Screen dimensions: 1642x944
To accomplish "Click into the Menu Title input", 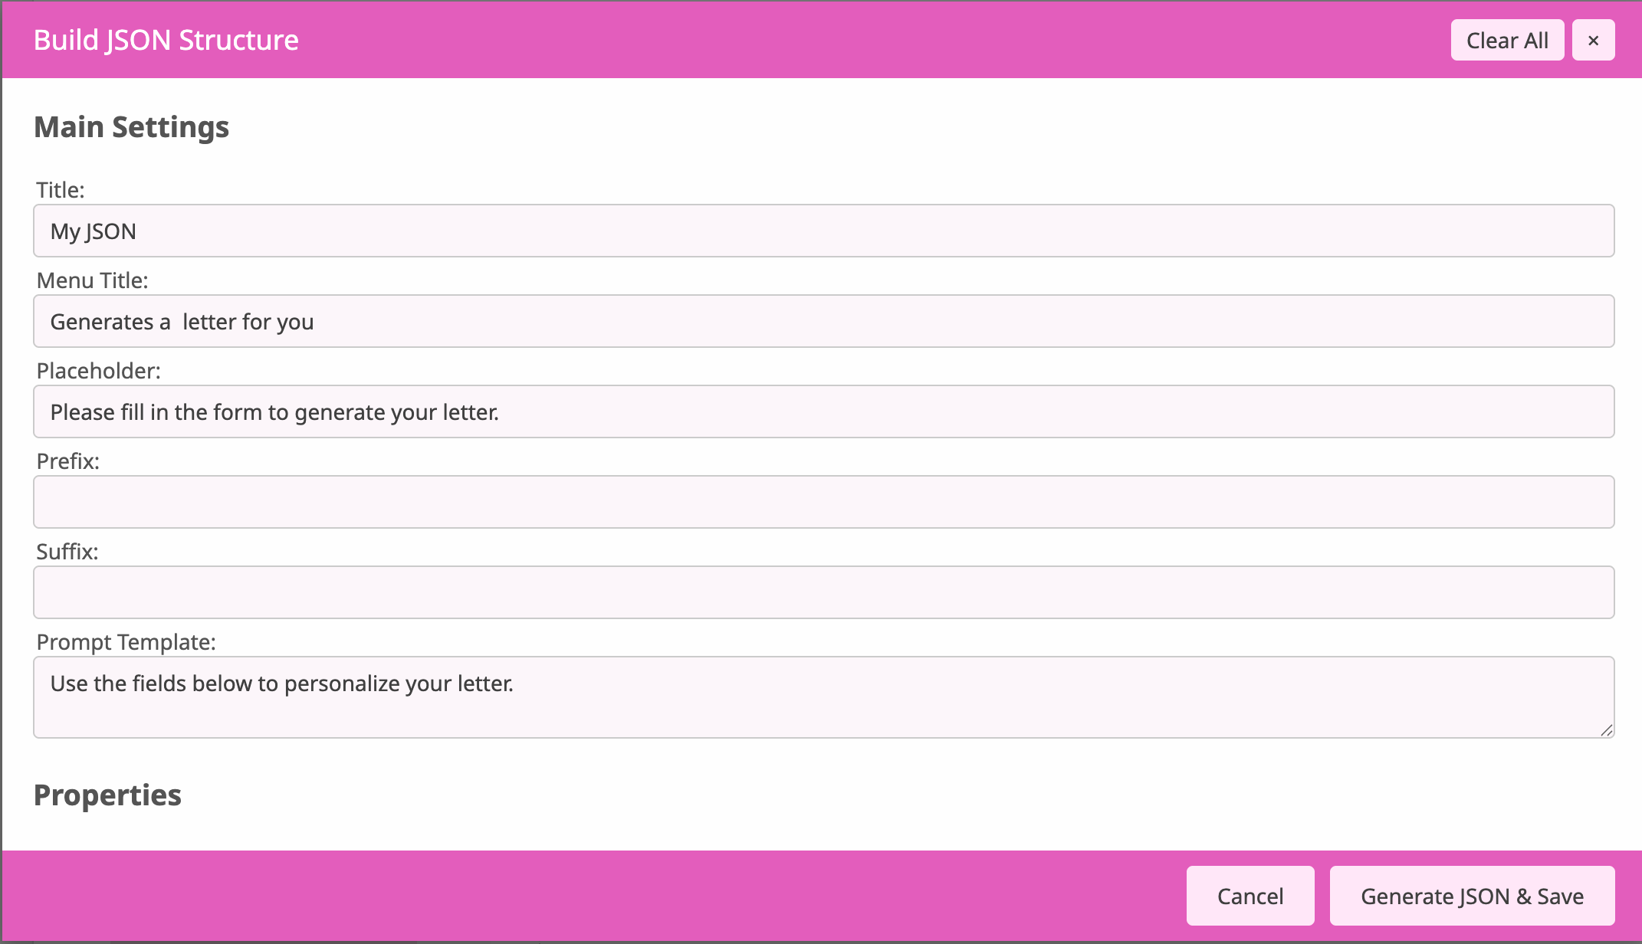I will [823, 321].
